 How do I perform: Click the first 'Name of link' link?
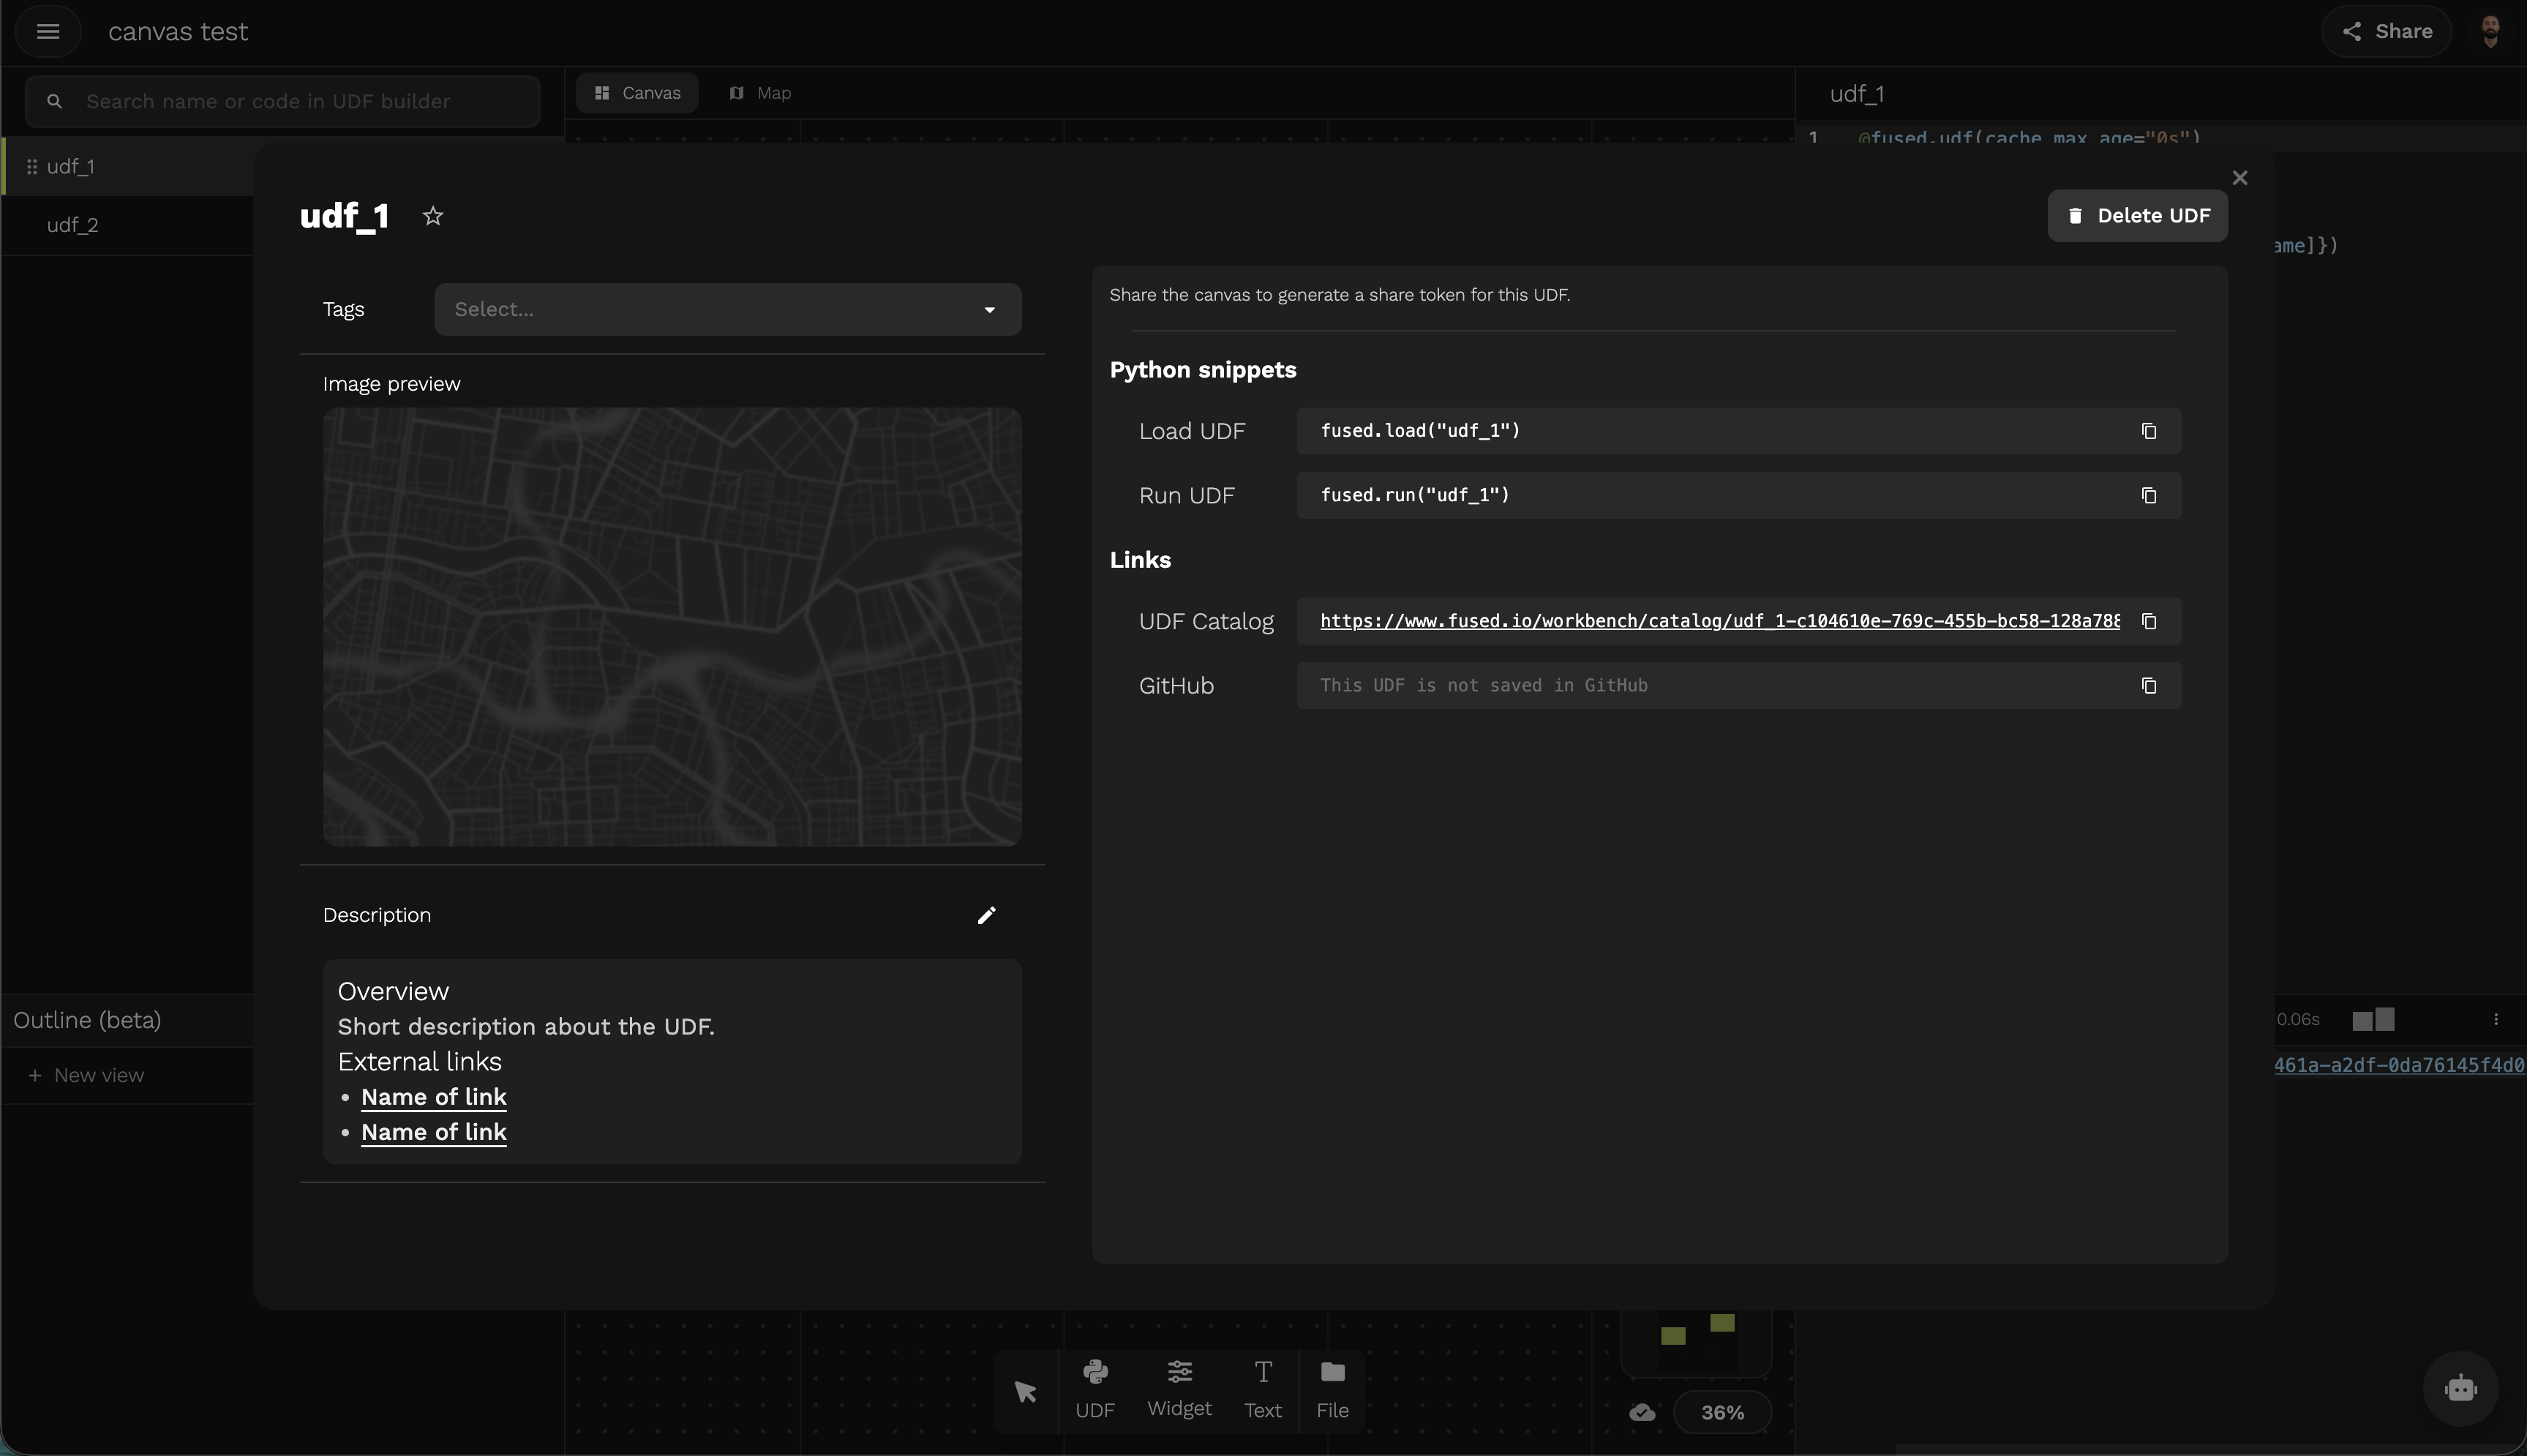[x=434, y=1097]
